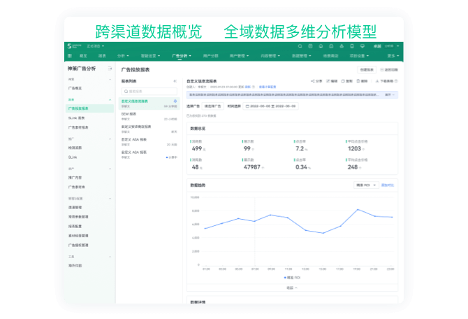Open the 用户管理 dropdown menu
This screenshot has width=468, height=319.
pos(239,56)
